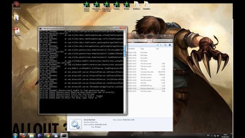Select the leftmost green star shortcut on desktop
This screenshot has height=138, width=245.
point(87,7)
